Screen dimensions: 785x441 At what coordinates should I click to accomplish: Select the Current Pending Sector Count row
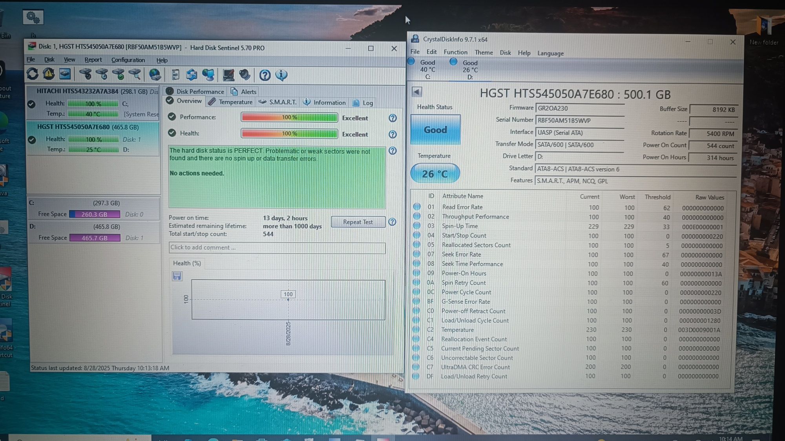click(x=570, y=348)
